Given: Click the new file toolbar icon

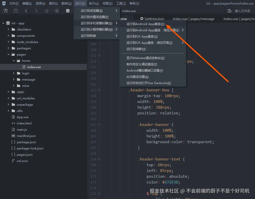Looking at the screenshot, I should [6, 11].
